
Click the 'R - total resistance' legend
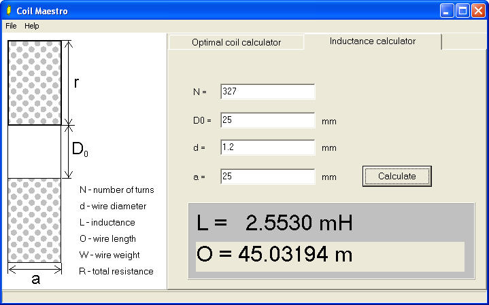(x=116, y=271)
